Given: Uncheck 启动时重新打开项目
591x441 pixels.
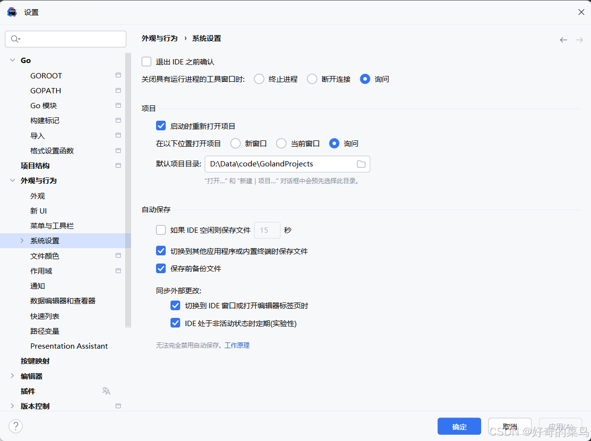Looking at the screenshot, I should 161,126.
